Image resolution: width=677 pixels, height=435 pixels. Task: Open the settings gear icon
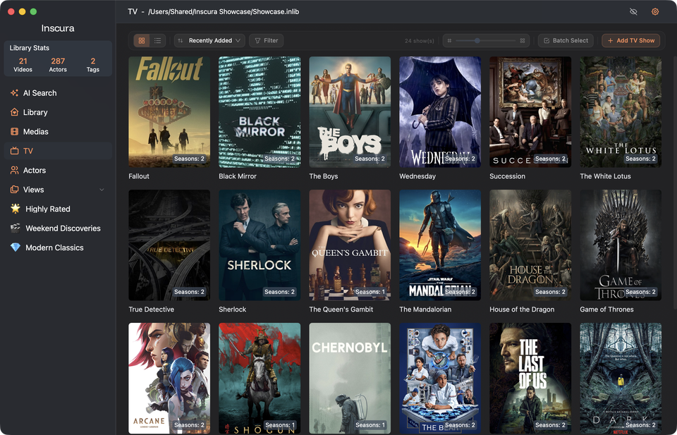(655, 12)
